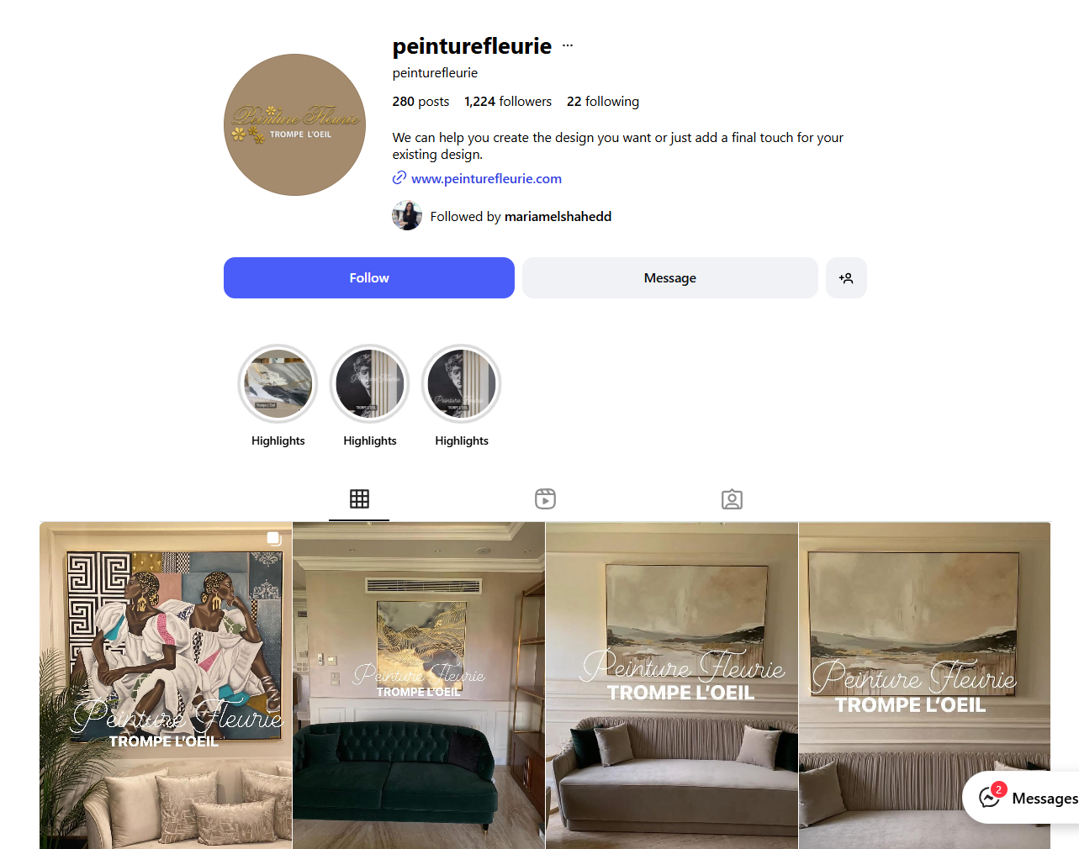This screenshot has width=1079, height=849.
Task: Click the carousel icon on first post
Action: coord(273,538)
